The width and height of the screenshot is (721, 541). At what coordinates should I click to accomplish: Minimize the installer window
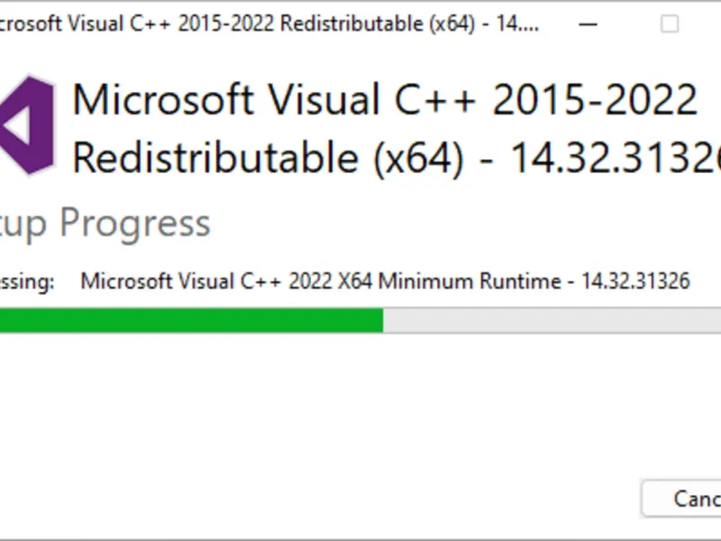pos(588,24)
